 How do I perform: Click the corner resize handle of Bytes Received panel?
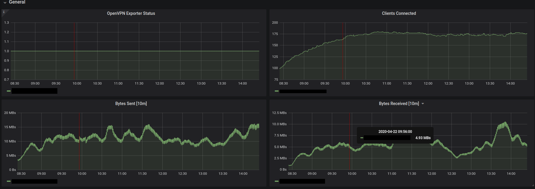tap(533, 185)
